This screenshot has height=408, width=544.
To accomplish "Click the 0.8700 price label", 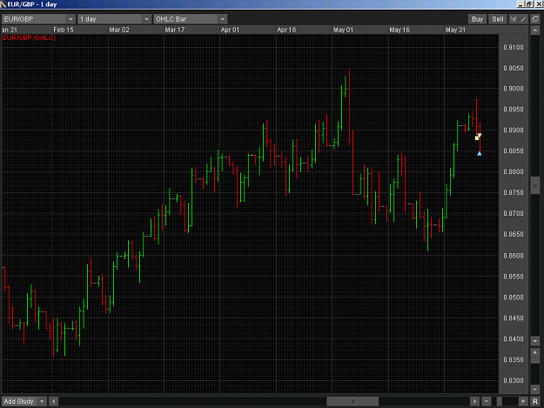I will click(514, 213).
